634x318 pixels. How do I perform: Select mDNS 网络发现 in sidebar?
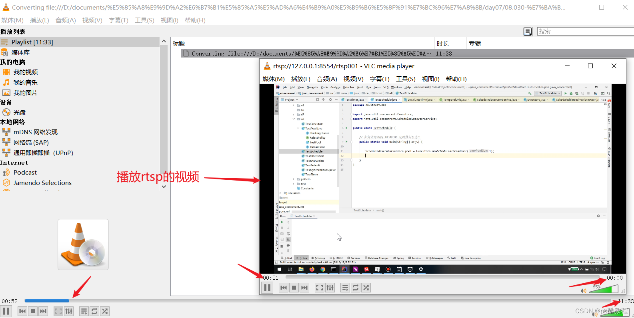[36, 132]
